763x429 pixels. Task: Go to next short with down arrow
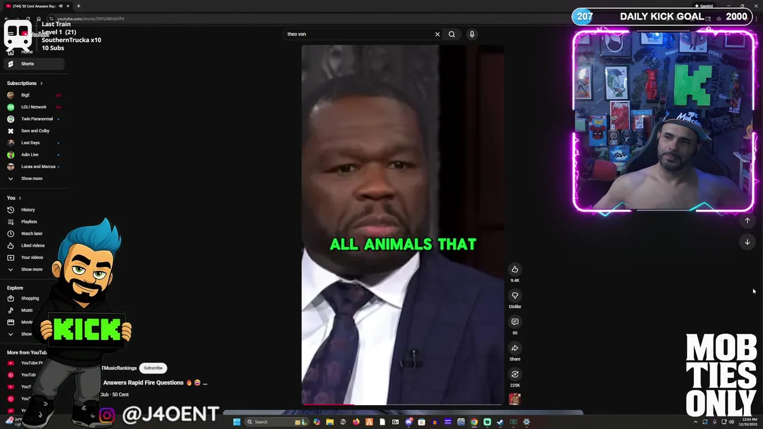[x=748, y=242]
